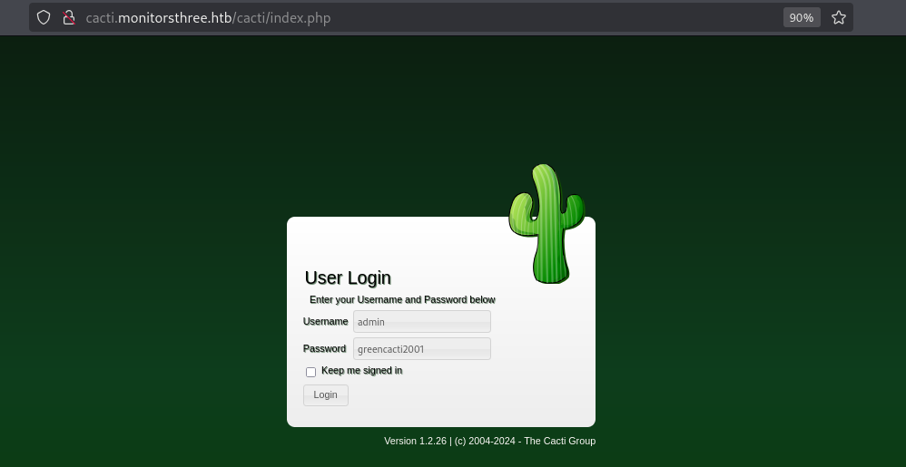Select the Keep me signed in label text

(361, 371)
